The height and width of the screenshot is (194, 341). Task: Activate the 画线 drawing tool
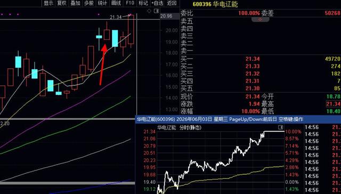coord(116,3)
